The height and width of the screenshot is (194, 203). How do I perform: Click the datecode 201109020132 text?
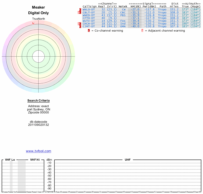point(39,125)
